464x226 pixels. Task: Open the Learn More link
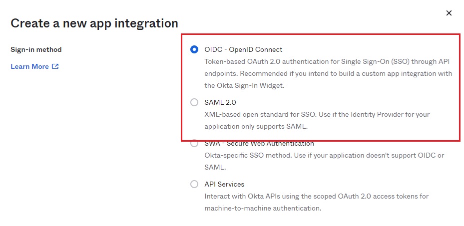30,66
